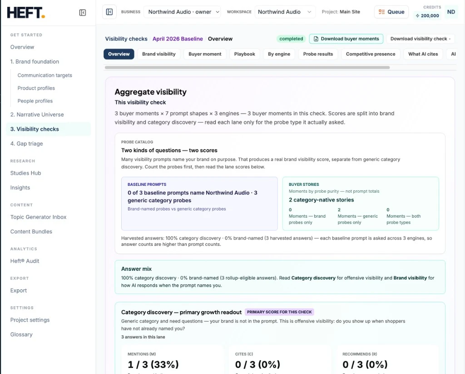465x374 pixels.
Task: Open the By engine tab
Action: [x=279, y=54]
